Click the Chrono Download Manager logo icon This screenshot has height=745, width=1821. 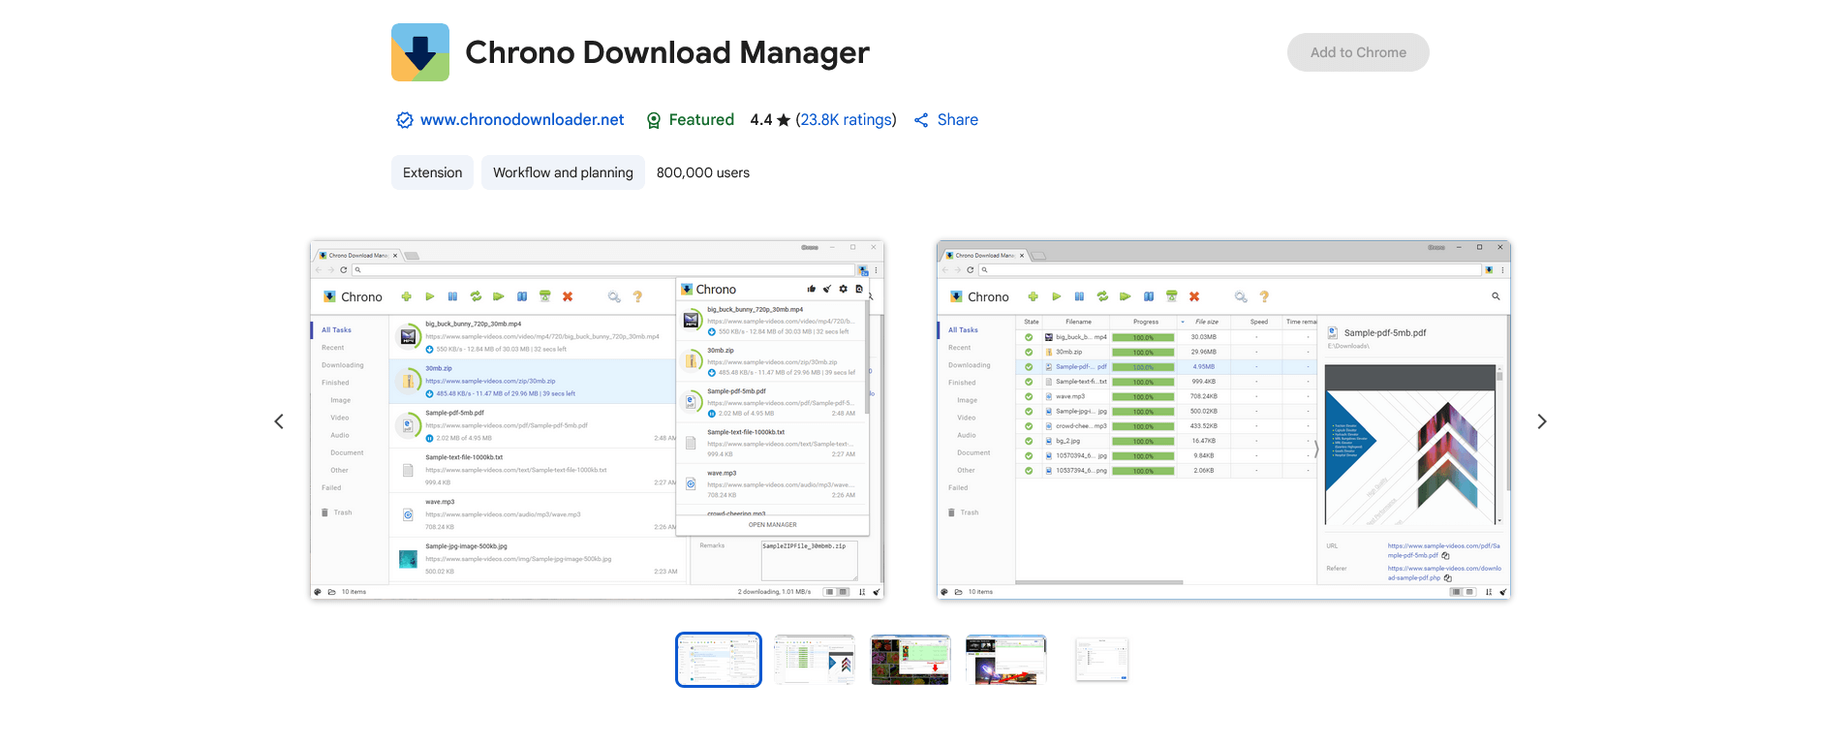pos(420,52)
